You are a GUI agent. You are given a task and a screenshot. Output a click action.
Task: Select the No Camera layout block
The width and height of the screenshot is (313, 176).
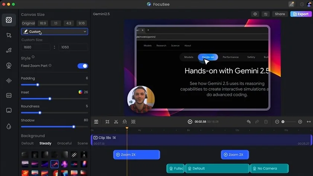pos(269,169)
